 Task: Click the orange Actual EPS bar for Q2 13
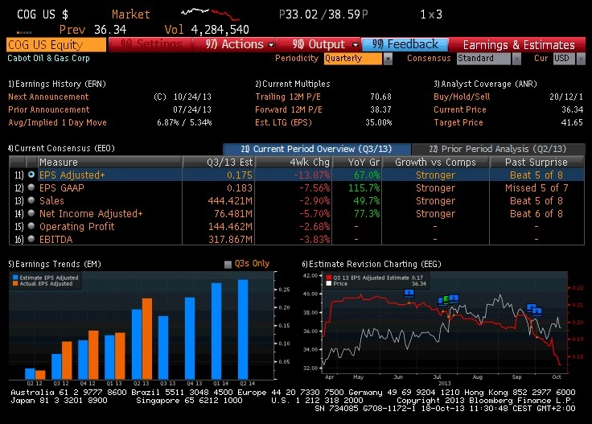click(147, 339)
